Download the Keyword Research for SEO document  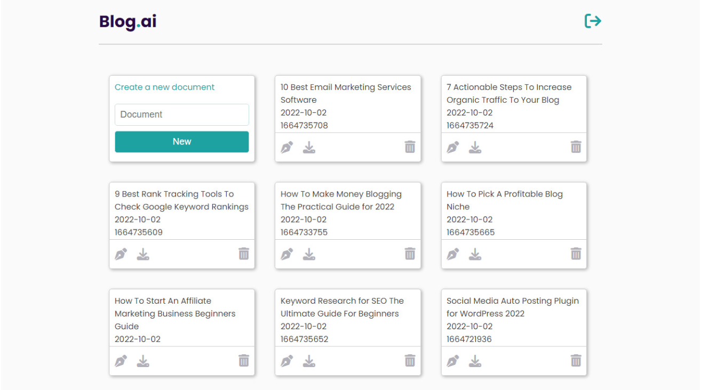[309, 361]
